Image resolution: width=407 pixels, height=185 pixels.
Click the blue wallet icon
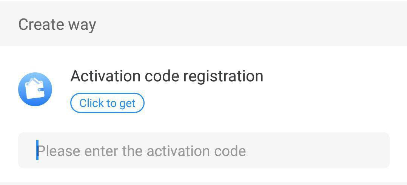[35, 89]
